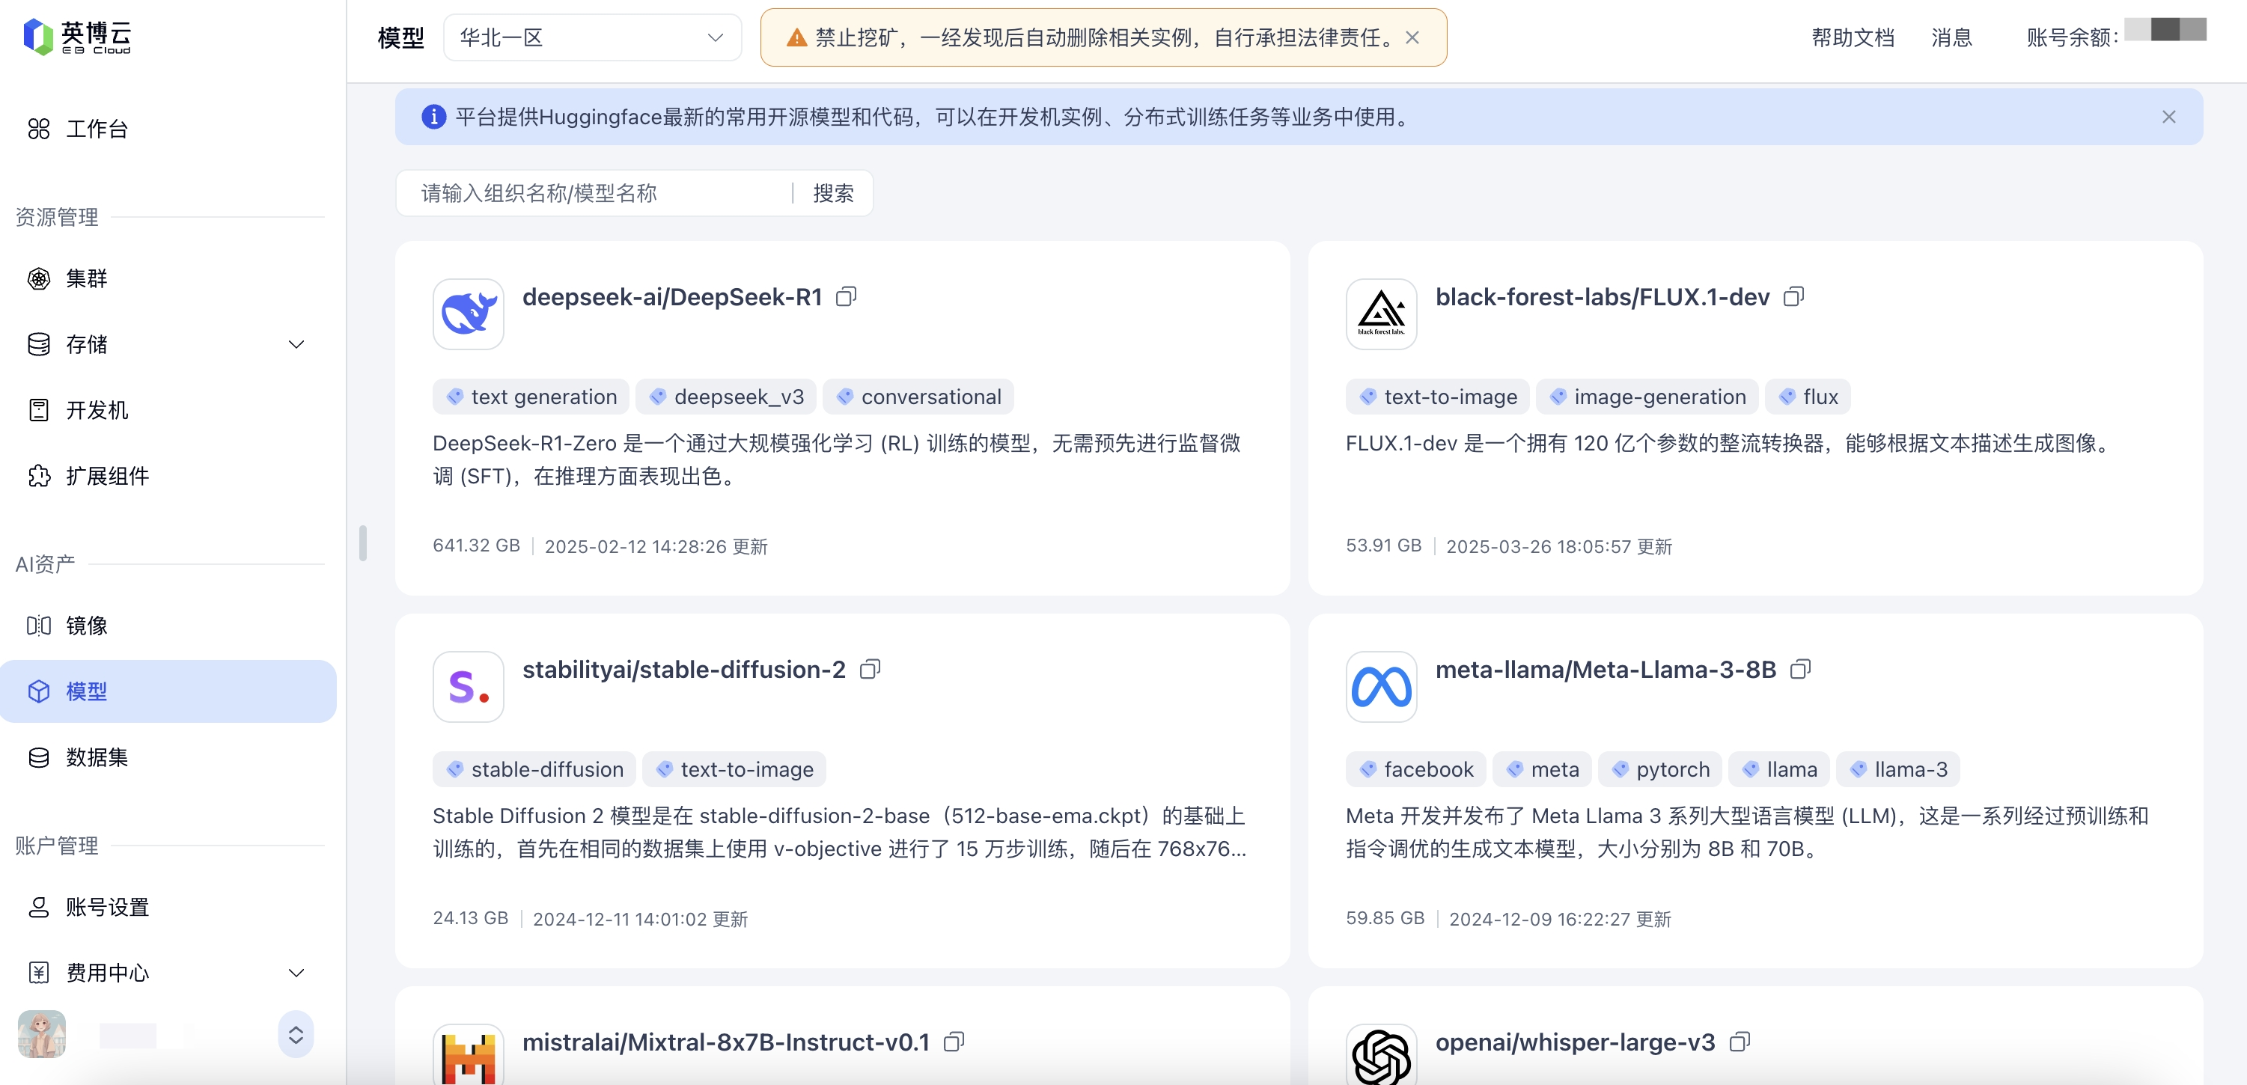Click the Stability AI S logo
Image resolution: width=2247 pixels, height=1085 pixels.
click(x=469, y=687)
